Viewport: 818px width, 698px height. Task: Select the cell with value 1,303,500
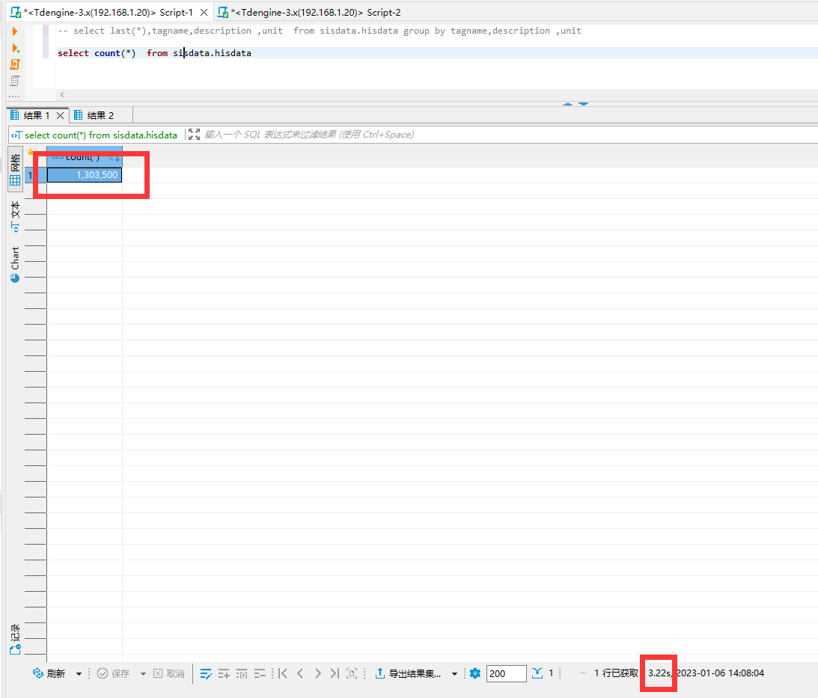pos(85,175)
